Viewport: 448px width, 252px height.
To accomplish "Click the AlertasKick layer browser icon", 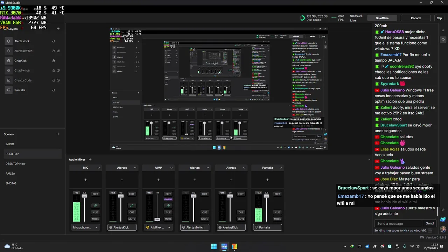I will (9, 41).
